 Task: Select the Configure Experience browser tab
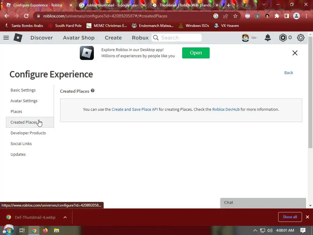[x=38, y=5]
